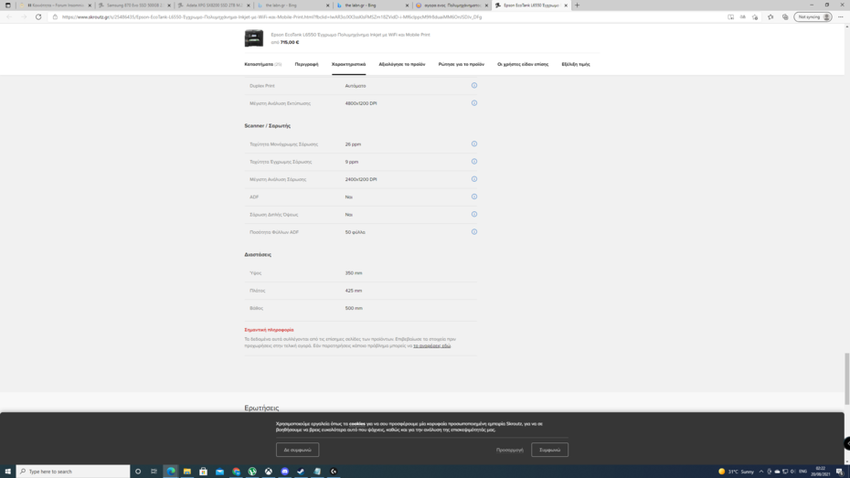Open Discord from taskbar
The image size is (850, 478).
click(284, 472)
